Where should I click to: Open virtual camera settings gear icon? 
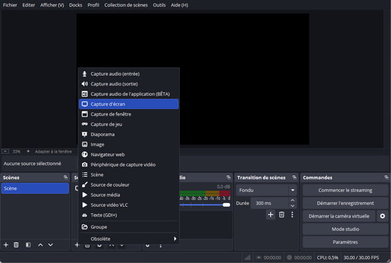pos(383,216)
